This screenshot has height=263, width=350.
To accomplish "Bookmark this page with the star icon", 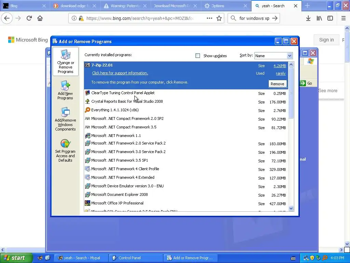I will [219, 18].
